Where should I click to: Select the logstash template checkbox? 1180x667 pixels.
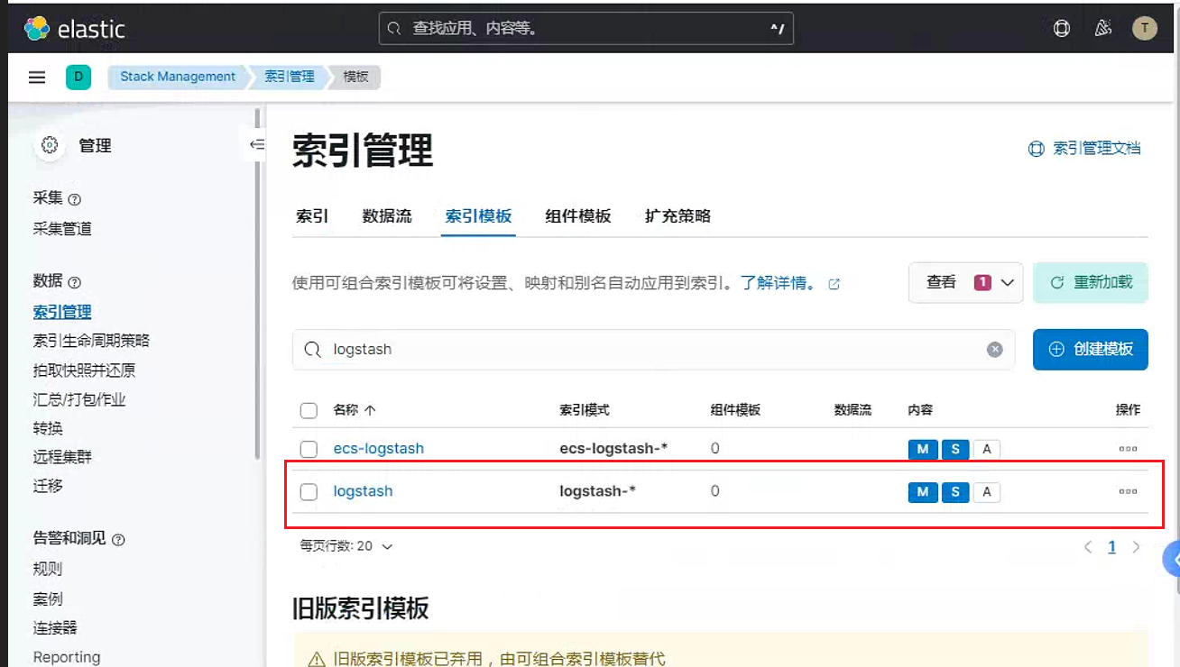[309, 492]
